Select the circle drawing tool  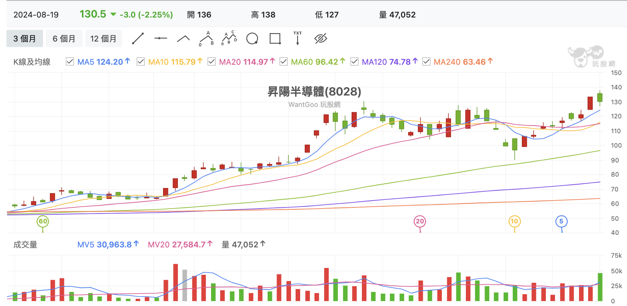pos(252,38)
